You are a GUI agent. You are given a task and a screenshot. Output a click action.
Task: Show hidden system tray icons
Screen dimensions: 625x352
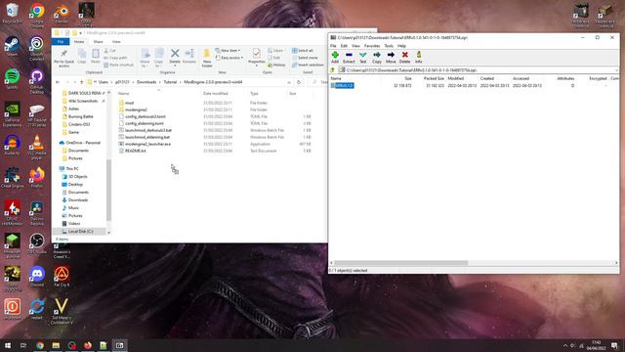point(564,345)
